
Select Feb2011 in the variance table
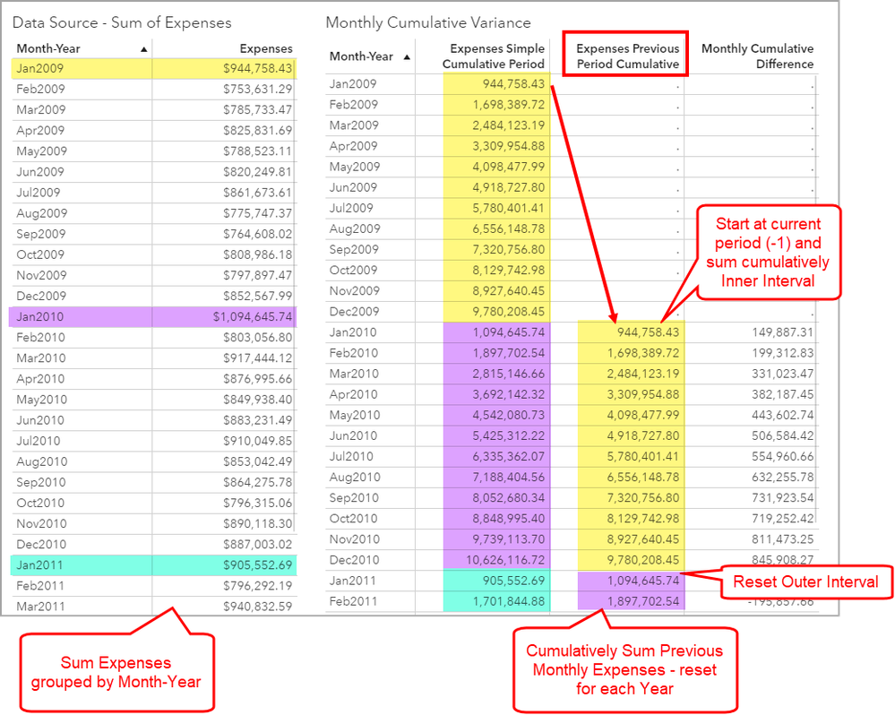tap(353, 601)
